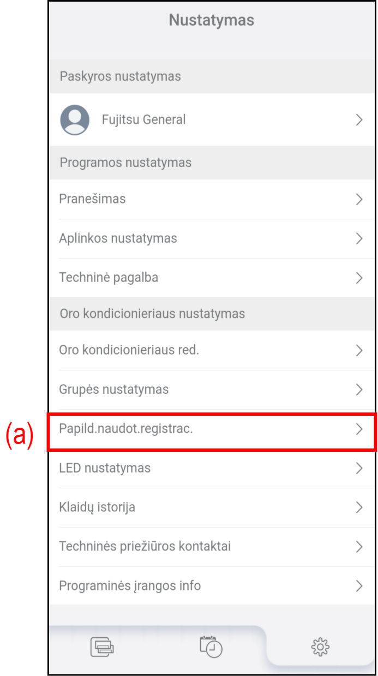Open LED nustatymas settings

pos(212,468)
